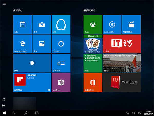
Task: Click the taskbar back arrow
Action: 15,113
